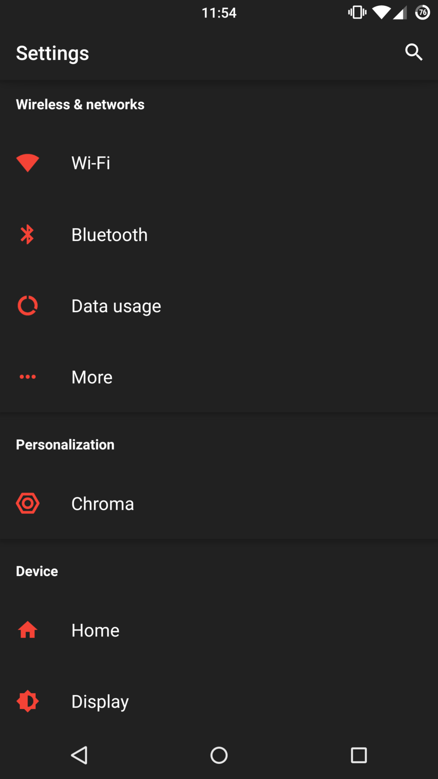This screenshot has height=779, width=438.
Task: Tap the Chroma hexagon icon
Action: pos(28,503)
